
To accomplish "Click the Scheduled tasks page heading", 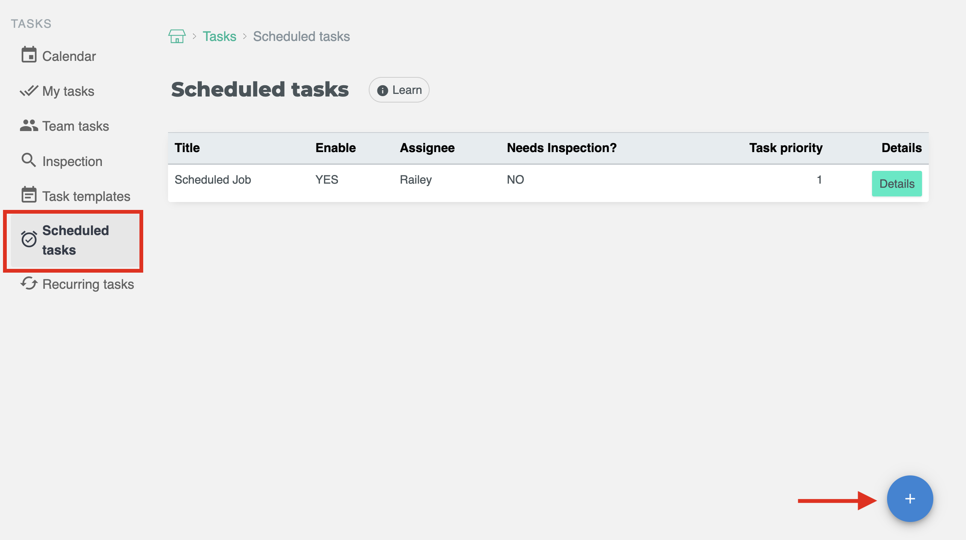I will click(x=260, y=90).
